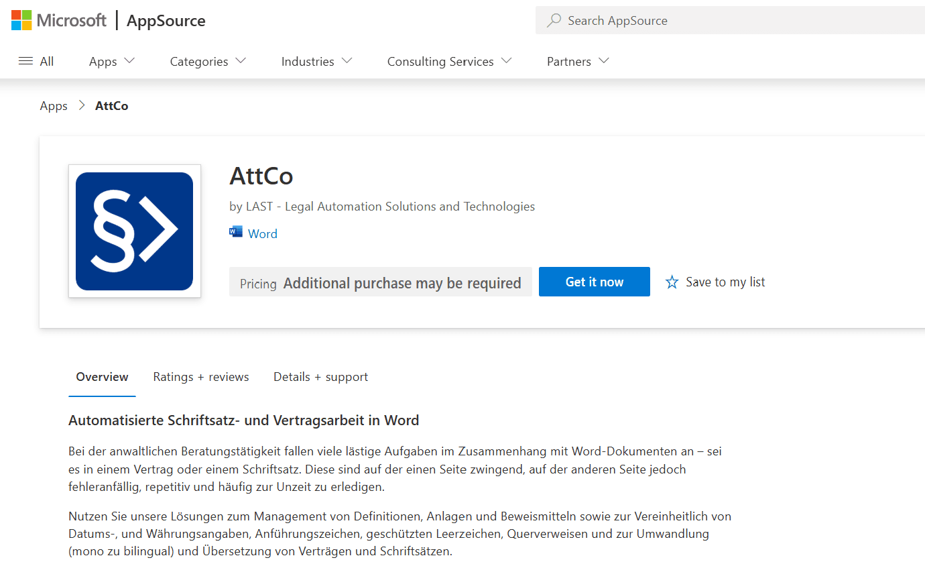Open the Categories dropdown
Image resolution: width=925 pixels, height=562 pixels.
(x=206, y=61)
